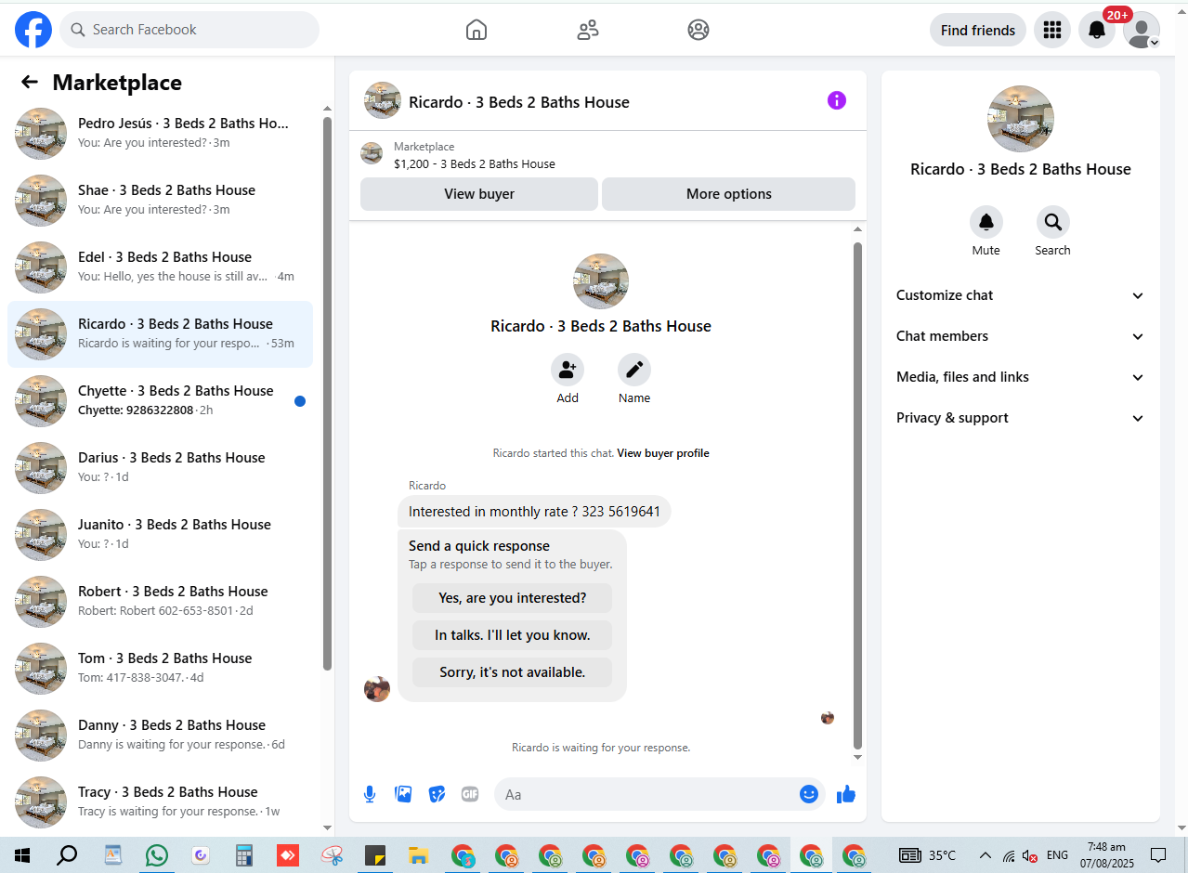Click the 35°C weather widget
The height and width of the screenshot is (873, 1188).
[x=928, y=855]
